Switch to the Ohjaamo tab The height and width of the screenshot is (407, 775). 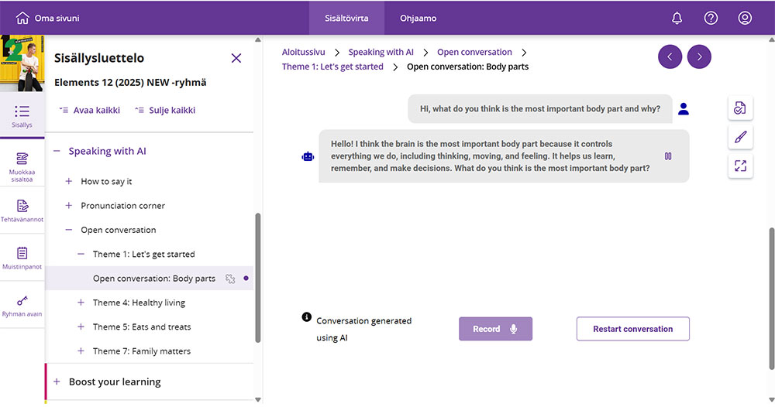click(418, 18)
